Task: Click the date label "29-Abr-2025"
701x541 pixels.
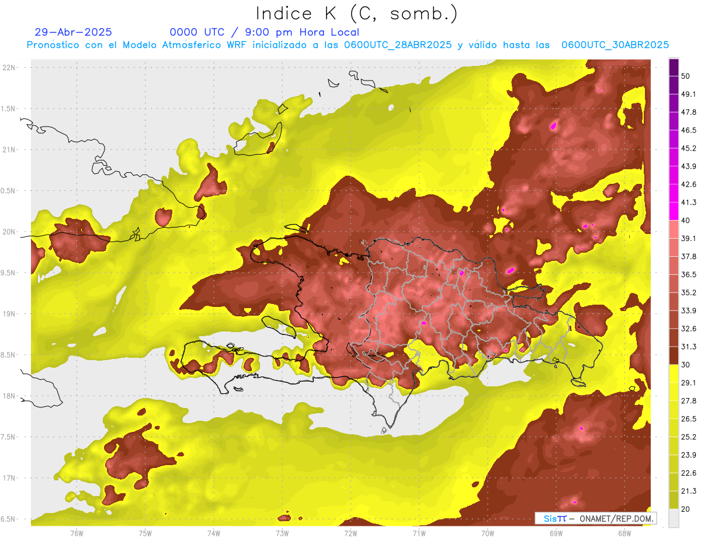Action: [x=74, y=32]
